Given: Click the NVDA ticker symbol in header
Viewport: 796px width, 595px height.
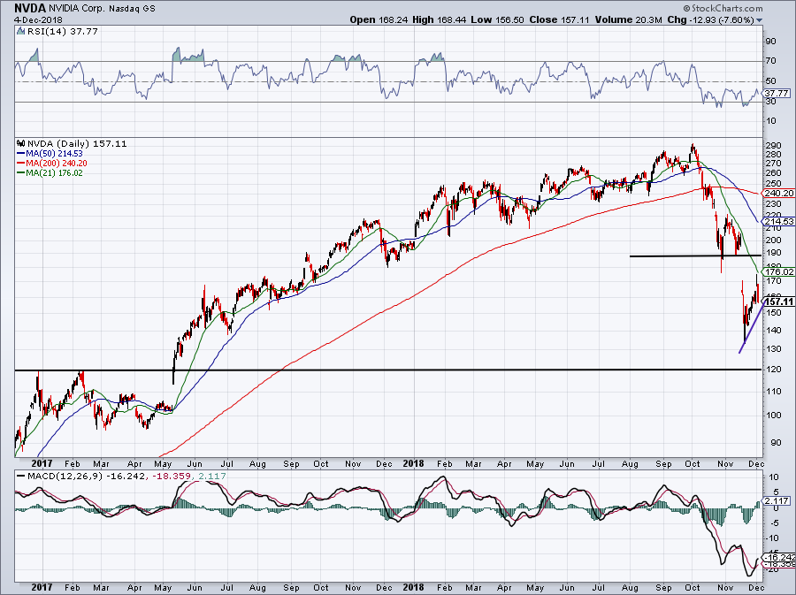Looking at the screenshot, I should (30, 8).
